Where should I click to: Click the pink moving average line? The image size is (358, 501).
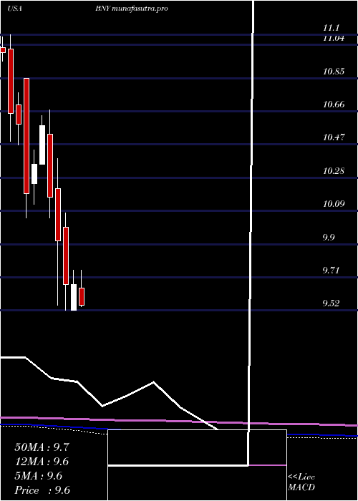point(179,421)
